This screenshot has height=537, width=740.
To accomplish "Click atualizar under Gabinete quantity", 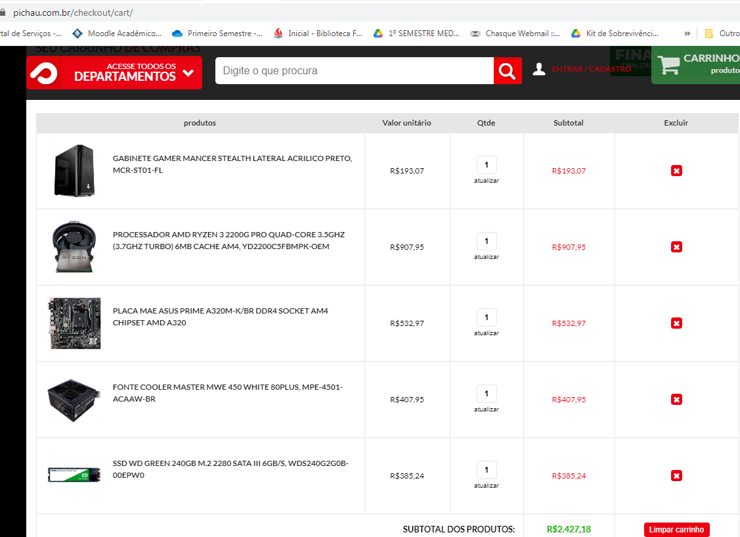I will [x=487, y=181].
